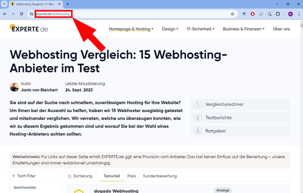The width and height of the screenshot is (303, 193).
Task: Open the Chrome three-dot menu
Action: 299,14
